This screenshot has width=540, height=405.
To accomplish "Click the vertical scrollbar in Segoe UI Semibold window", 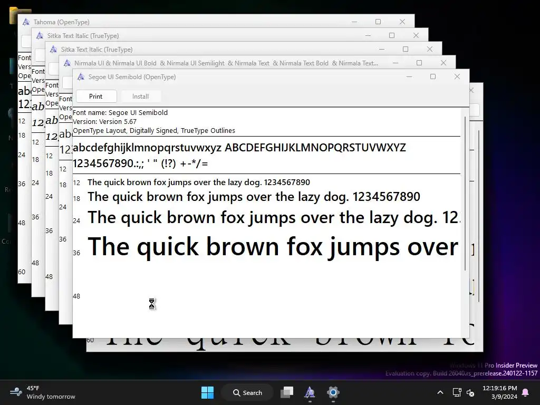I will coord(465,193).
